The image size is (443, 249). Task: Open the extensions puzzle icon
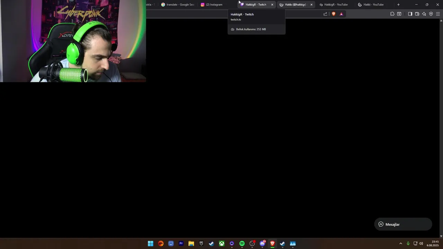pyautogui.click(x=392, y=14)
